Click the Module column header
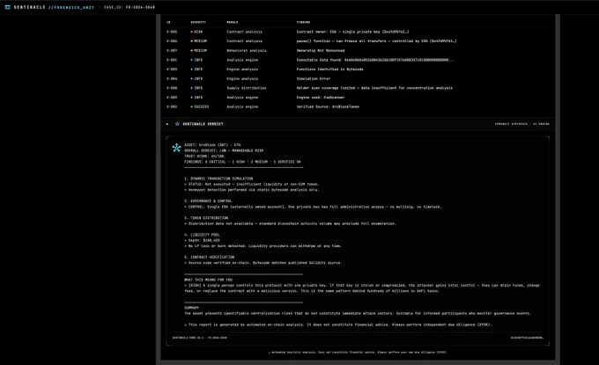The width and height of the screenshot is (599, 365). (x=233, y=22)
